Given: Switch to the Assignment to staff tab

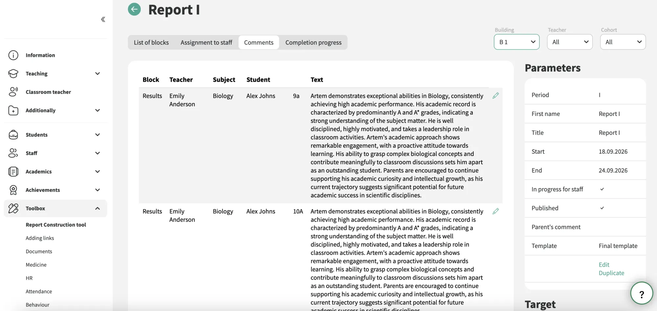Looking at the screenshot, I should pyautogui.click(x=206, y=42).
